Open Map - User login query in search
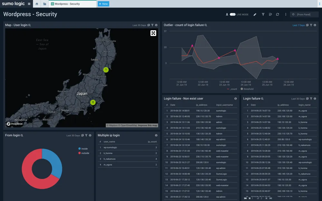322x201 pixels. tap(29, 25)
